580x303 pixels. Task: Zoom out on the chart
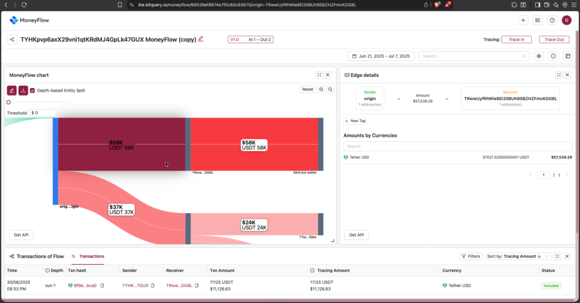(x=330, y=89)
